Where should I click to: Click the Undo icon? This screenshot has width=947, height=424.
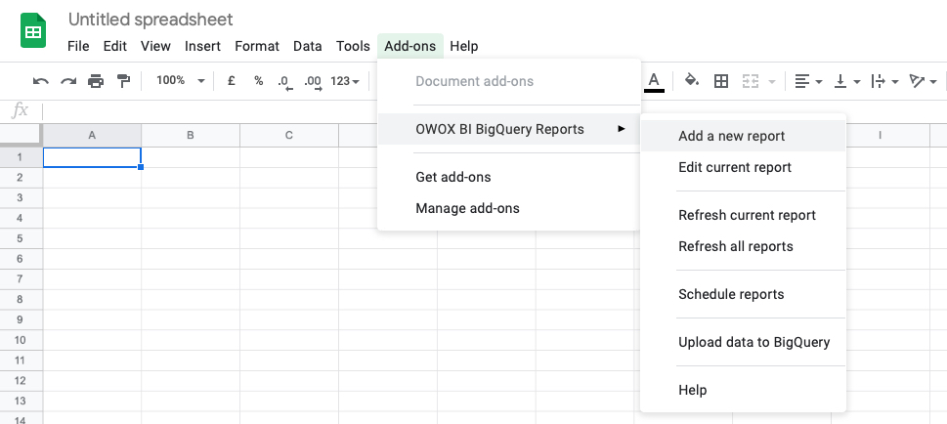coord(40,81)
